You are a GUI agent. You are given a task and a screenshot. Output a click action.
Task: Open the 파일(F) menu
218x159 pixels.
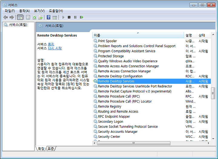10,11
